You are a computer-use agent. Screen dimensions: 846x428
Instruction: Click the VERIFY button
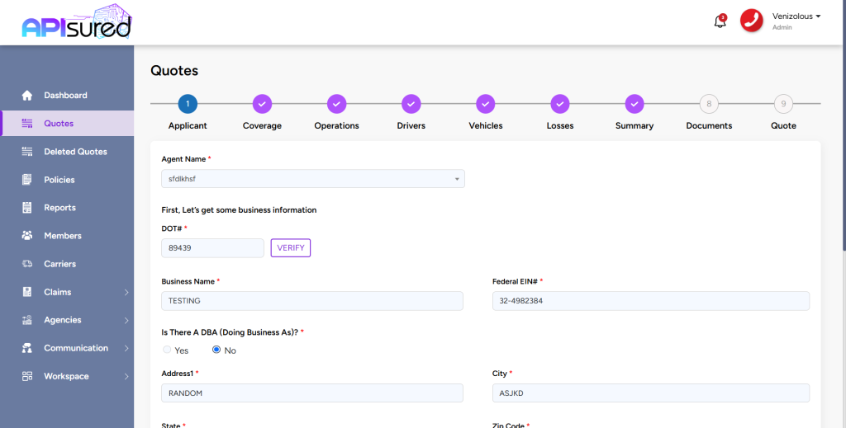291,248
